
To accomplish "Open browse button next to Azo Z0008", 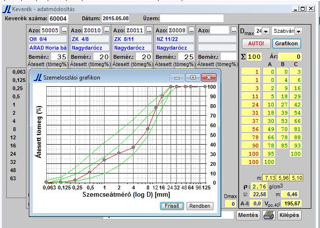I will point(191,30).
